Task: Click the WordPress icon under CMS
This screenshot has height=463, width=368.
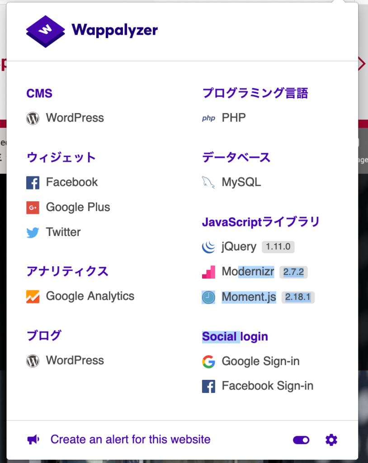Action: [x=33, y=118]
